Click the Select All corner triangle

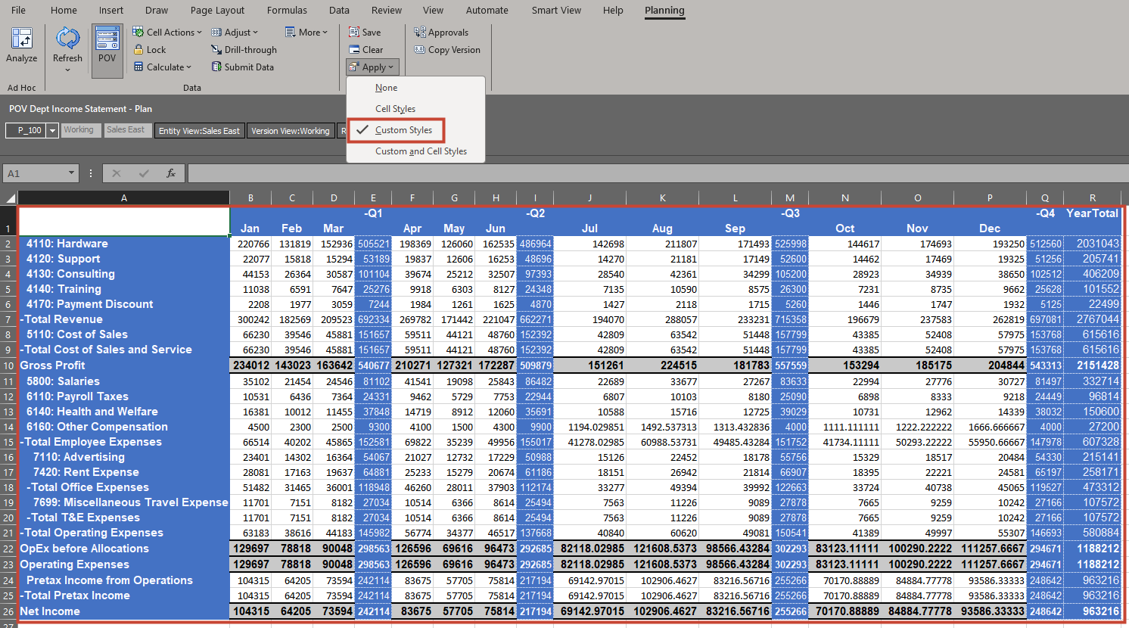click(x=9, y=198)
